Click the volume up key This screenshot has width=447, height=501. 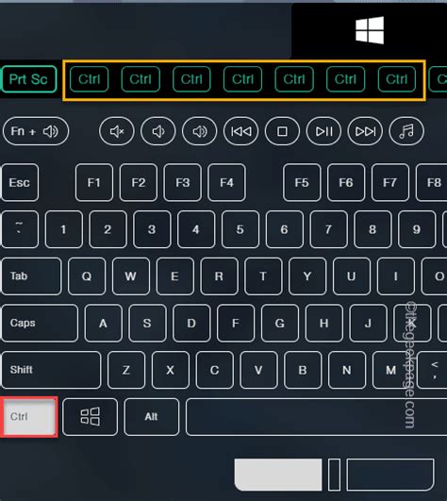point(200,131)
